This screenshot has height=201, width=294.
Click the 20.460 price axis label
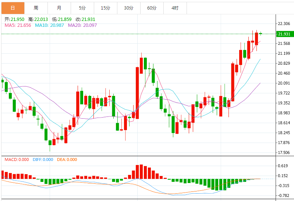tap(284, 73)
